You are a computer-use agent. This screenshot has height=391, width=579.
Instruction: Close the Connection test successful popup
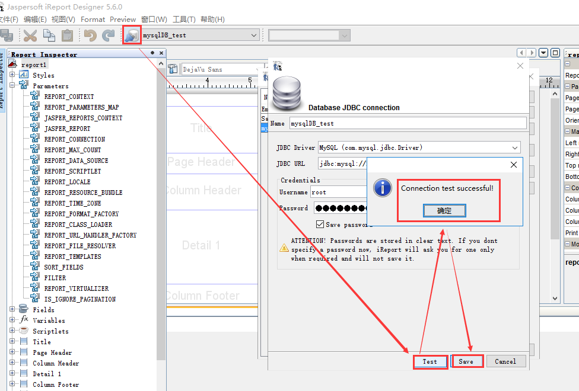(514, 165)
